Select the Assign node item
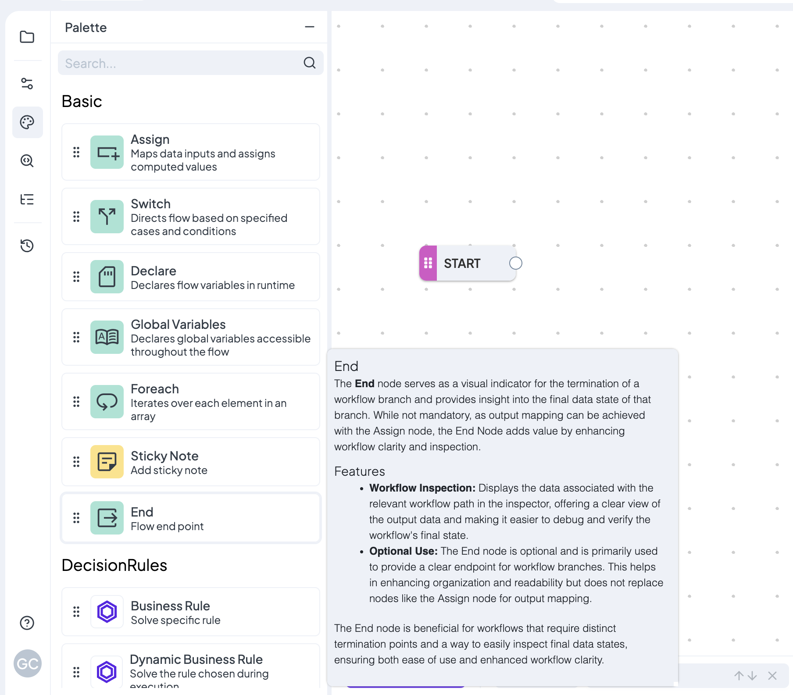This screenshot has height=695, width=793. pyautogui.click(x=191, y=152)
